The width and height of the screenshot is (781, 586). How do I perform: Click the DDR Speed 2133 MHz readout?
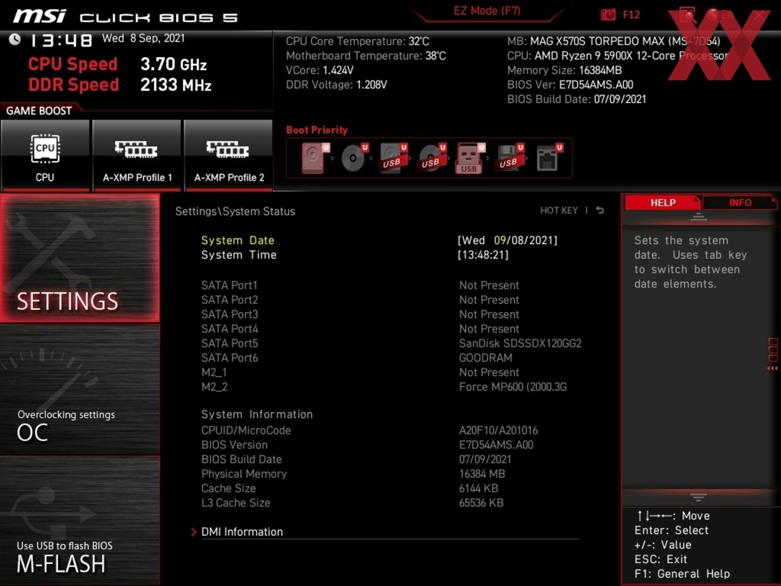click(x=119, y=84)
